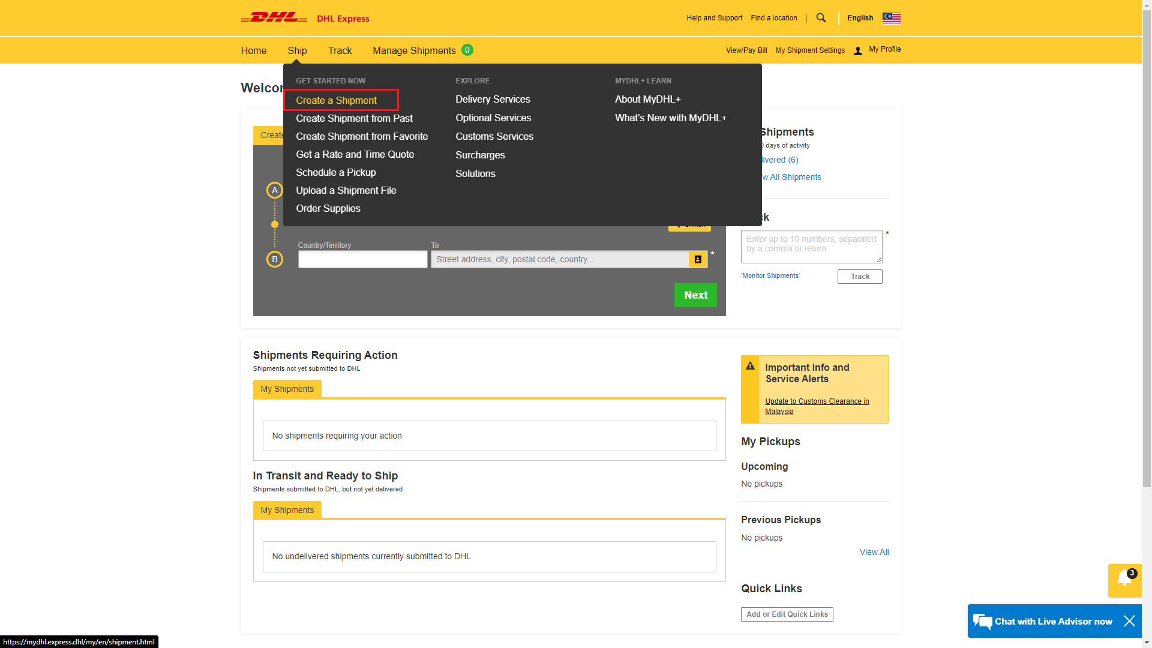Open Surcharges page

(480, 155)
